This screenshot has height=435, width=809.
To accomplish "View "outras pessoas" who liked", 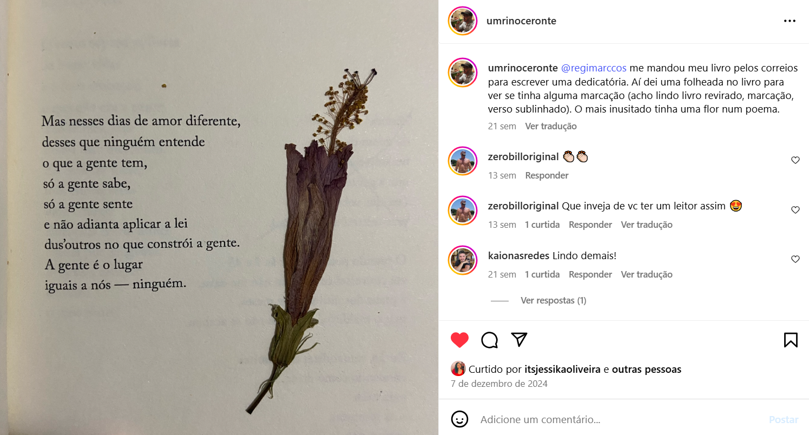I will pos(647,370).
